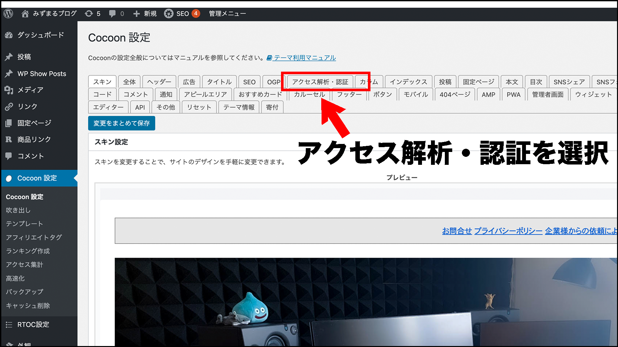Screen dimensions: 618x347
Task: Click the plus icon for new content
Action: pos(136,13)
